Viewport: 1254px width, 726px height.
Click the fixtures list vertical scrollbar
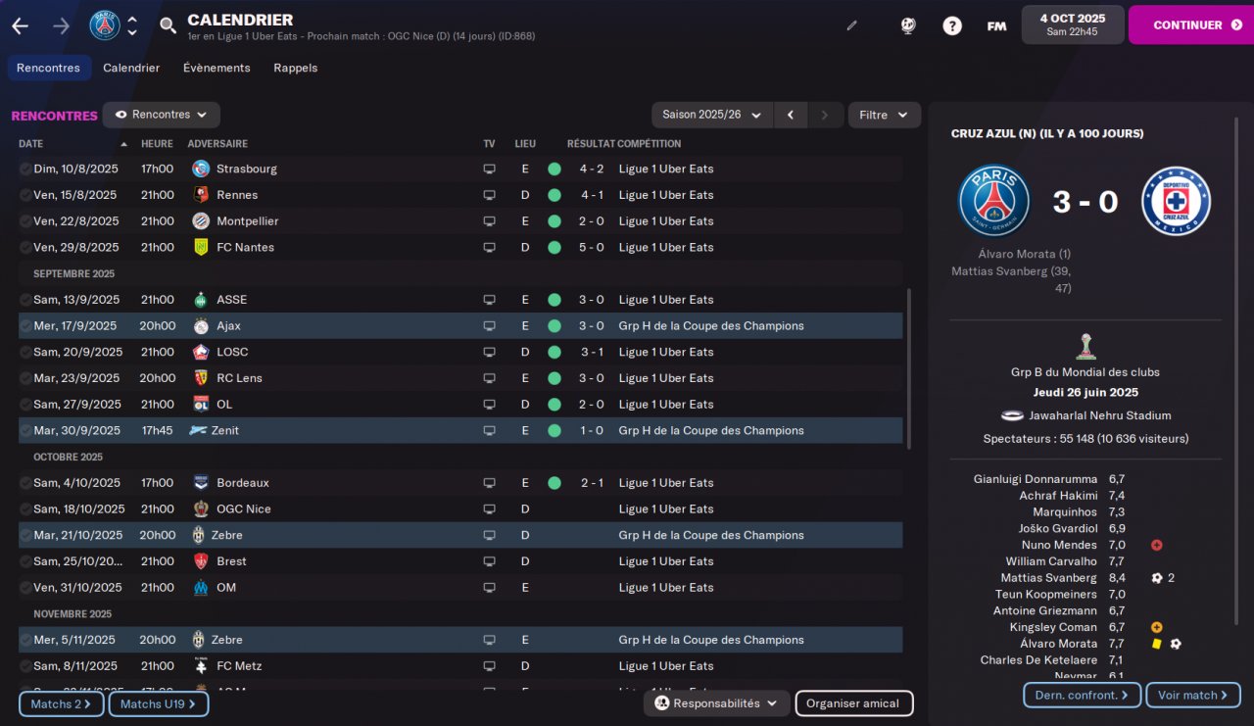(907, 368)
